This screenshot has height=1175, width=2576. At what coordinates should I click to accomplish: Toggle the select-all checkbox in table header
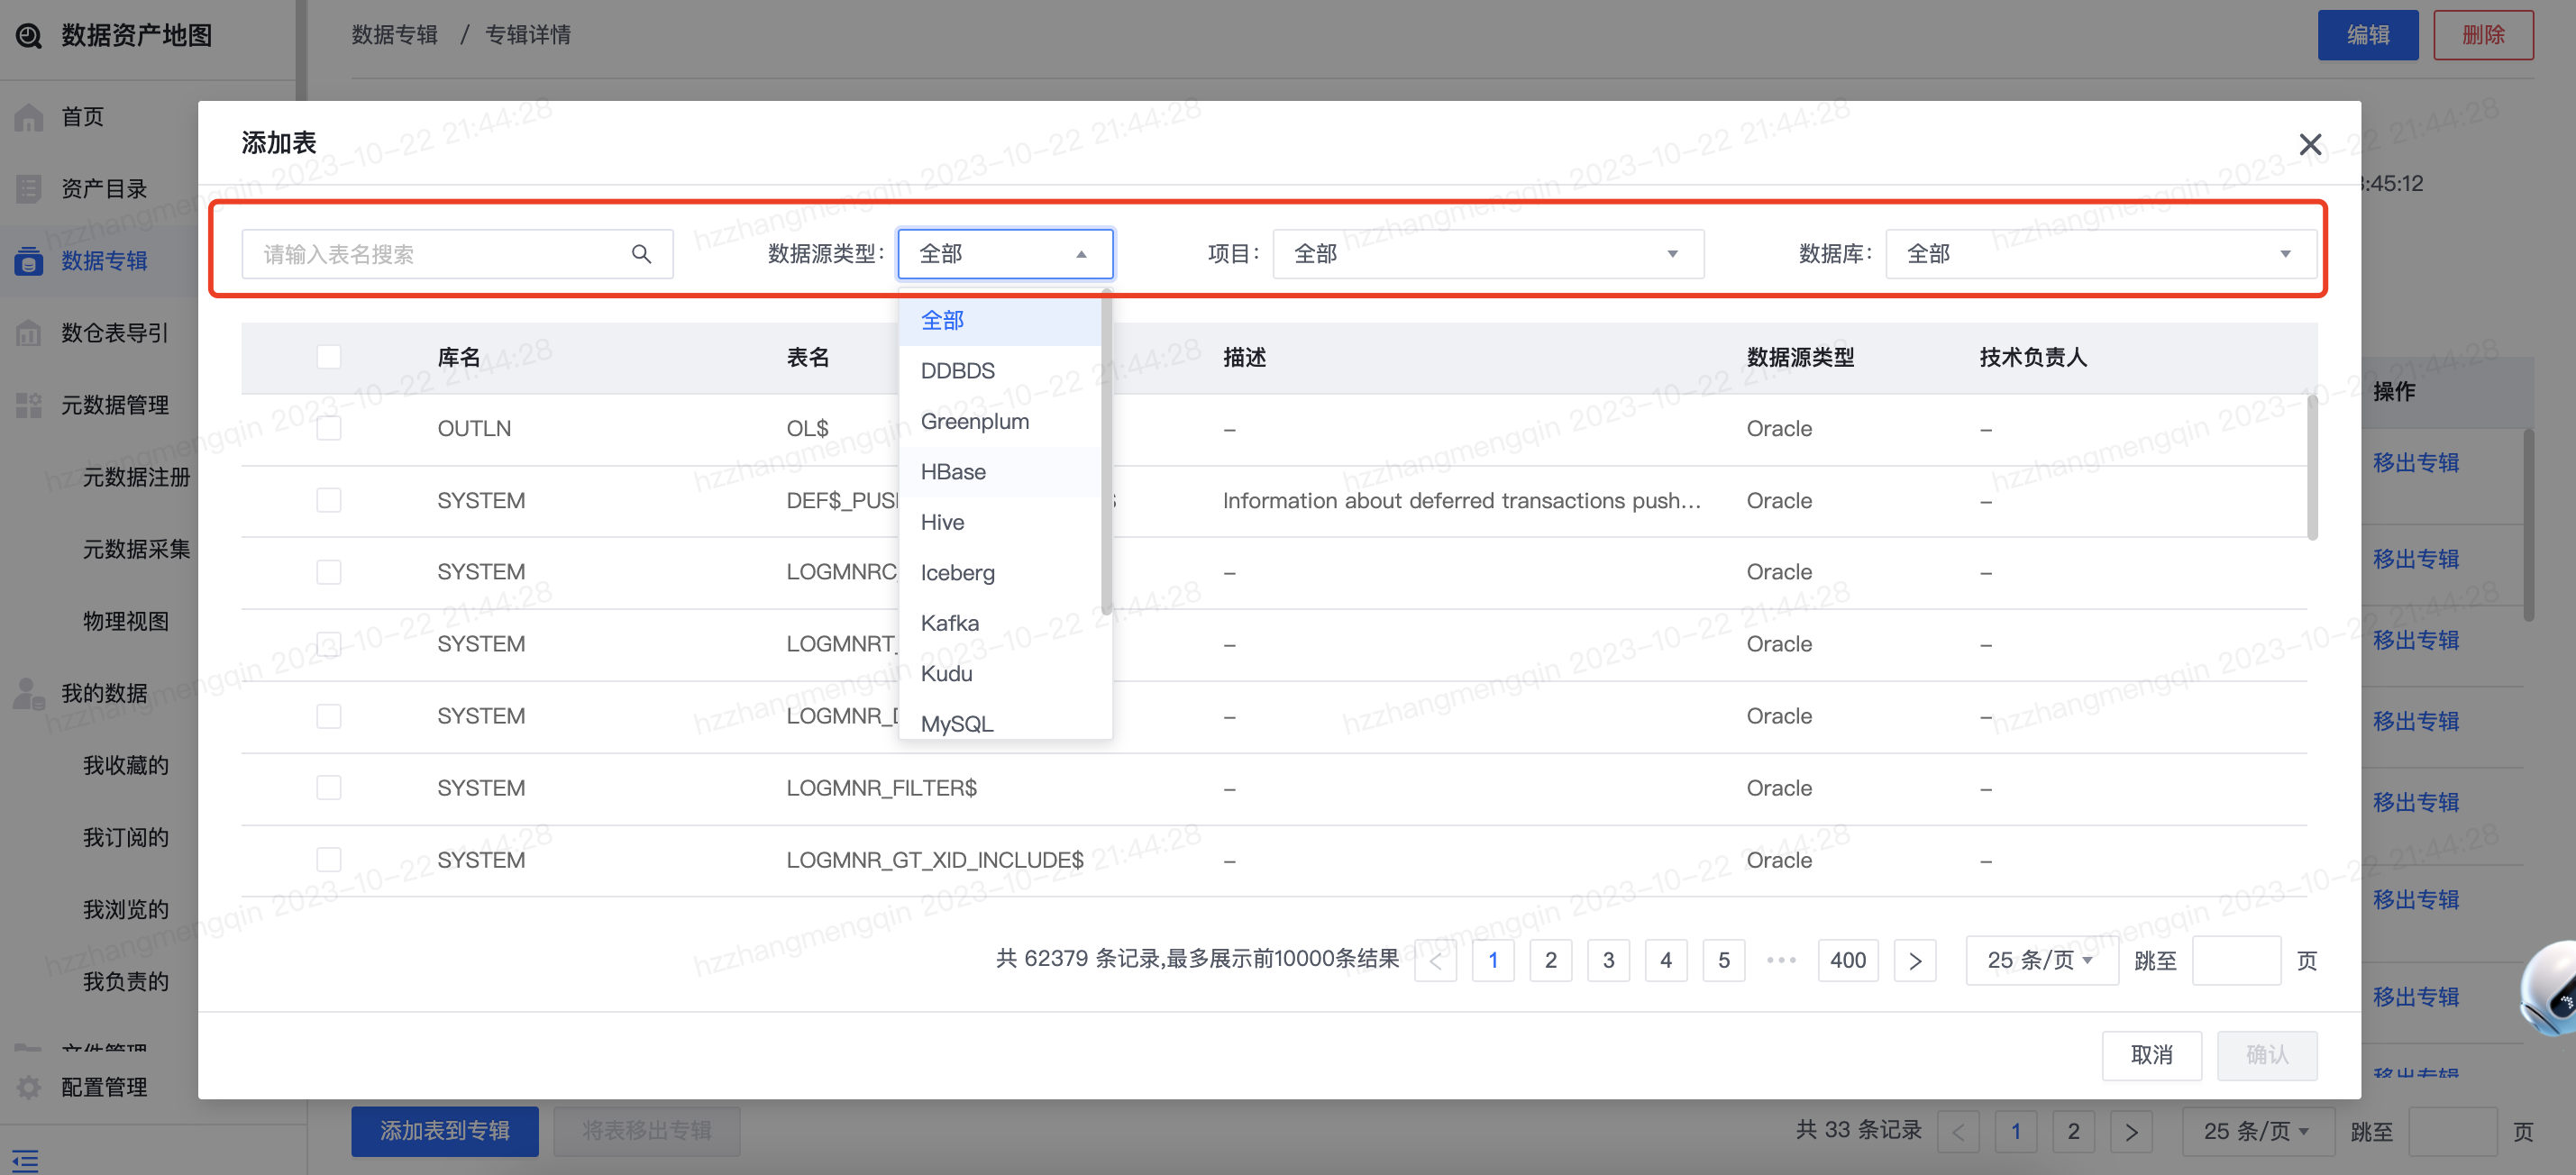click(329, 357)
